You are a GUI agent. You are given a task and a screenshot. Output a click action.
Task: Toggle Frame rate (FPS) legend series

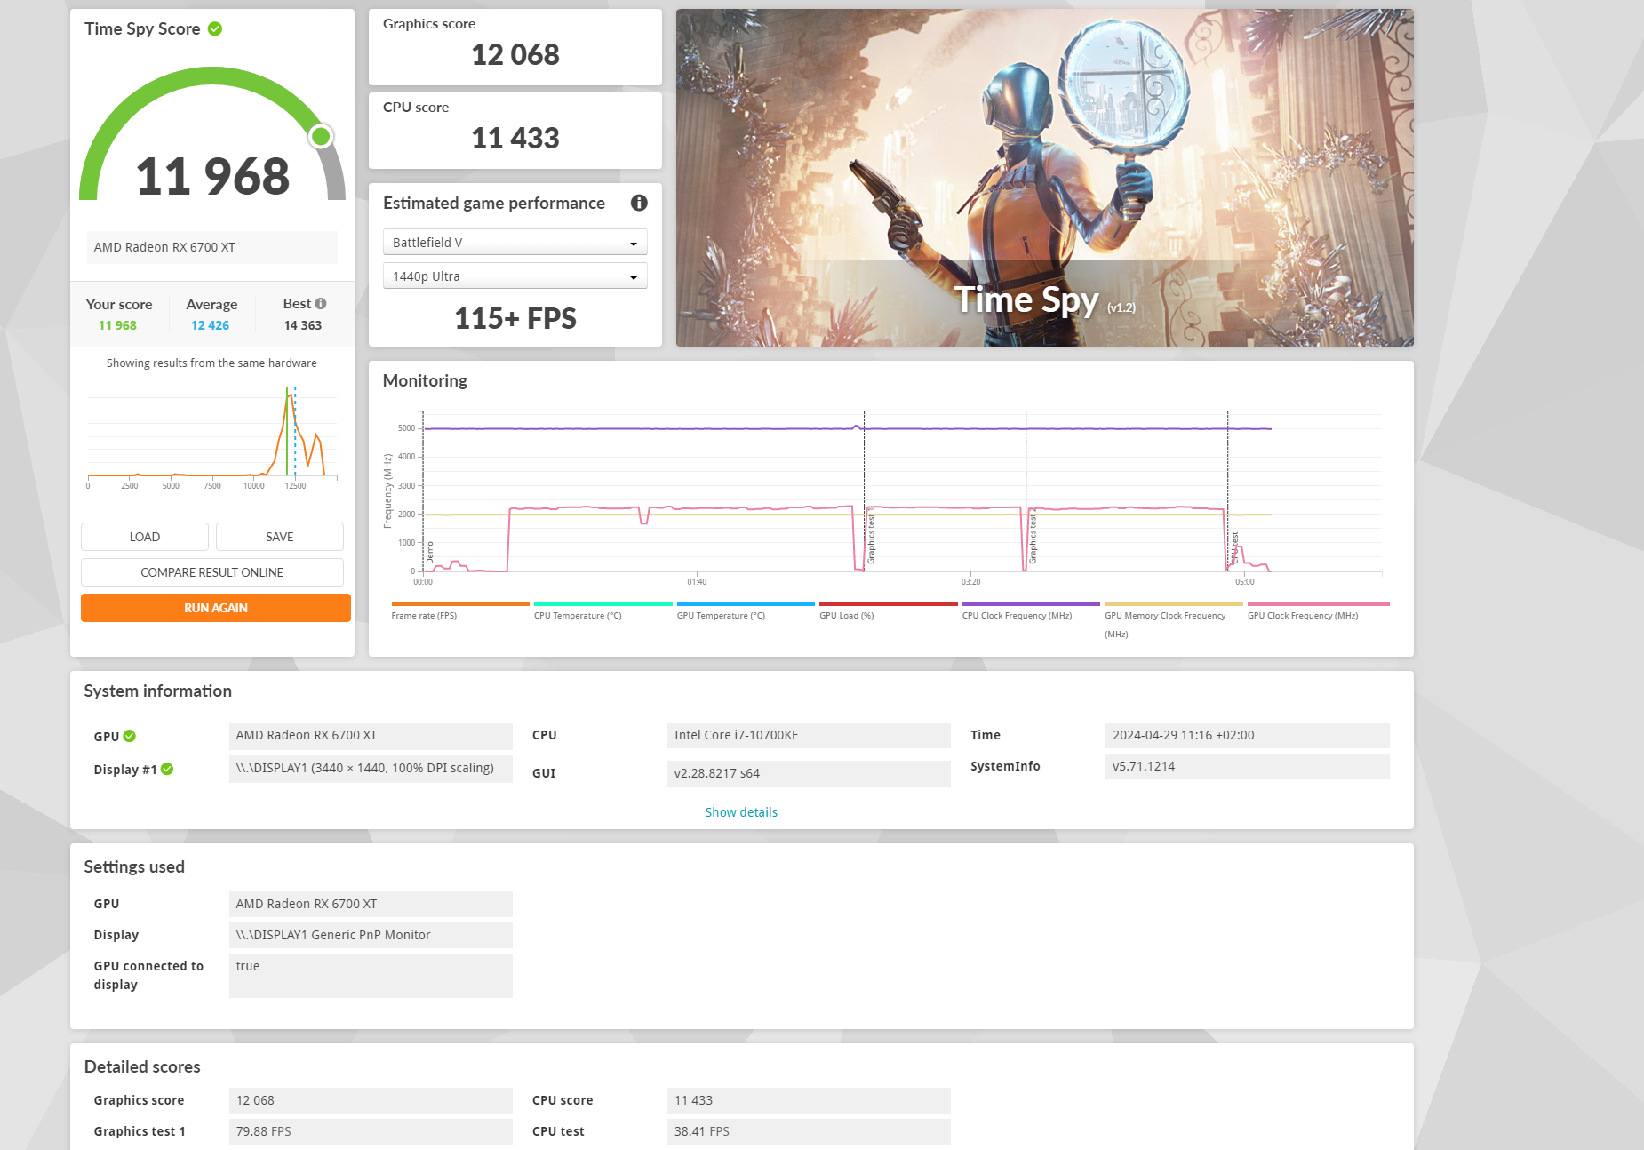pyautogui.click(x=459, y=611)
